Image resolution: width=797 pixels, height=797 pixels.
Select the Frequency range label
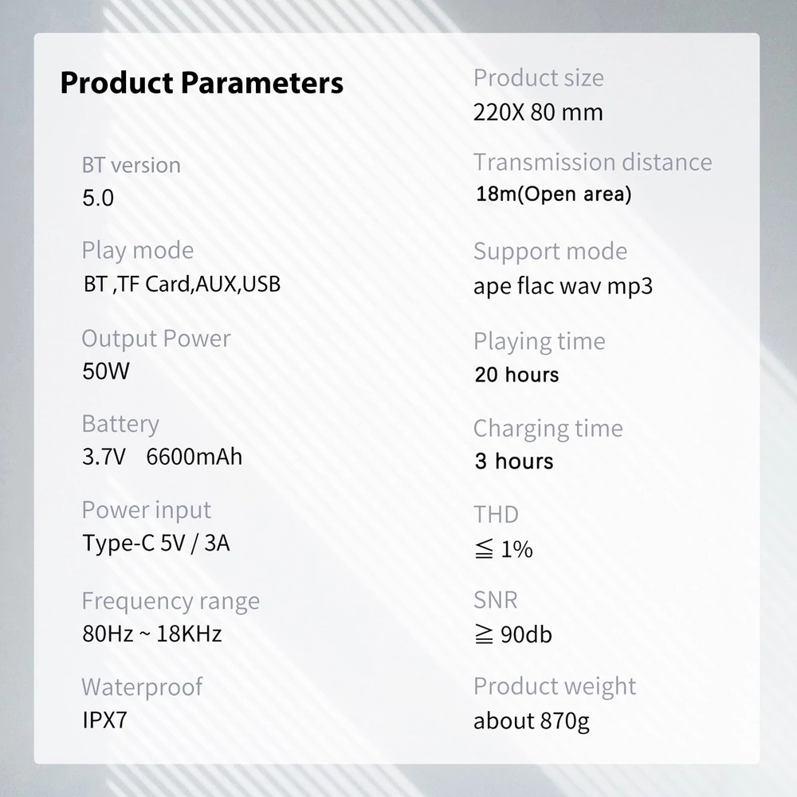(171, 601)
